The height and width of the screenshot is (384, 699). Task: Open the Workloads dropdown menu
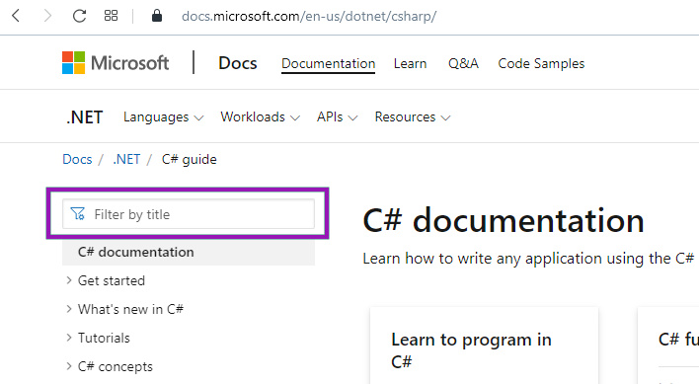[x=260, y=117]
